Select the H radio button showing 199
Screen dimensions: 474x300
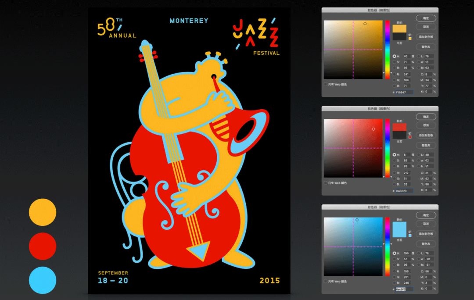[x=394, y=253]
